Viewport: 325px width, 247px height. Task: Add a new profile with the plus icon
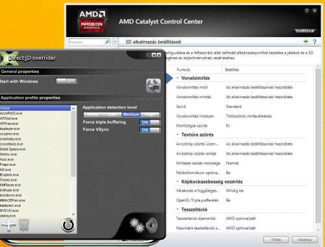[x=8, y=225]
